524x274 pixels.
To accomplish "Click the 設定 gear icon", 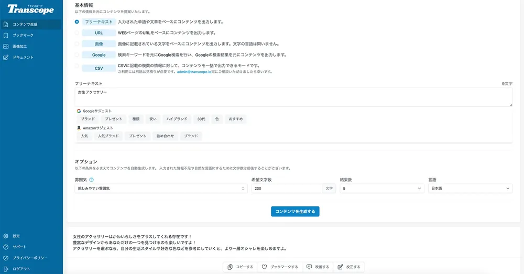I will click(x=6, y=236).
